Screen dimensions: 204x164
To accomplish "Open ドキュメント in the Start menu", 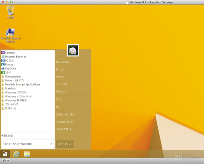I will [x=62, y=69].
